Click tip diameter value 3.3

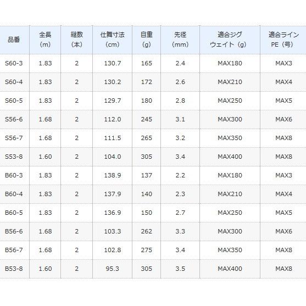(180, 231)
